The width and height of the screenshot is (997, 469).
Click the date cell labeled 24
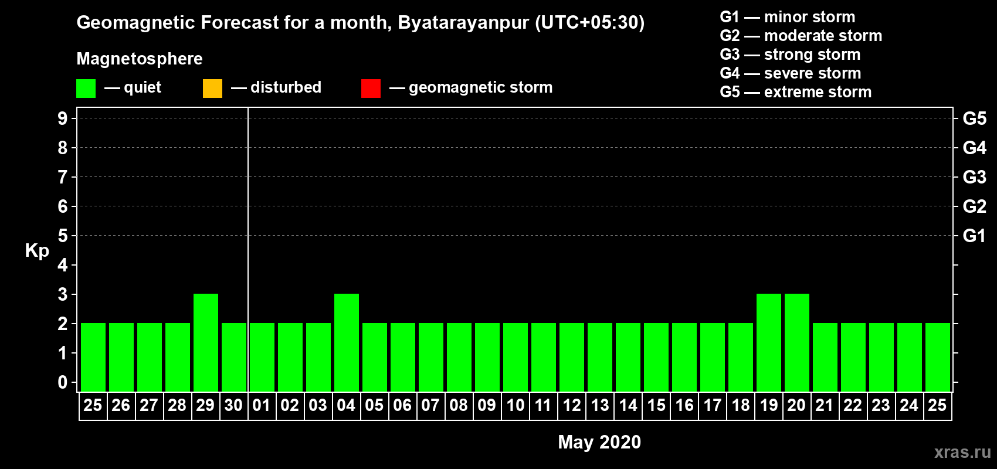(909, 406)
